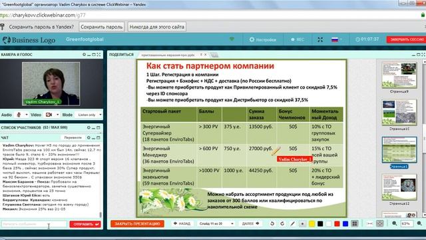Click the fit-to-screen icon

(x=380, y=224)
